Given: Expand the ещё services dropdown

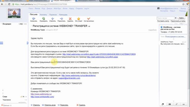Looking at the screenshot, I should (87, 9).
